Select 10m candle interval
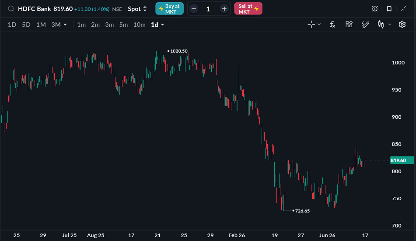This screenshot has width=416, height=241. 139,25
